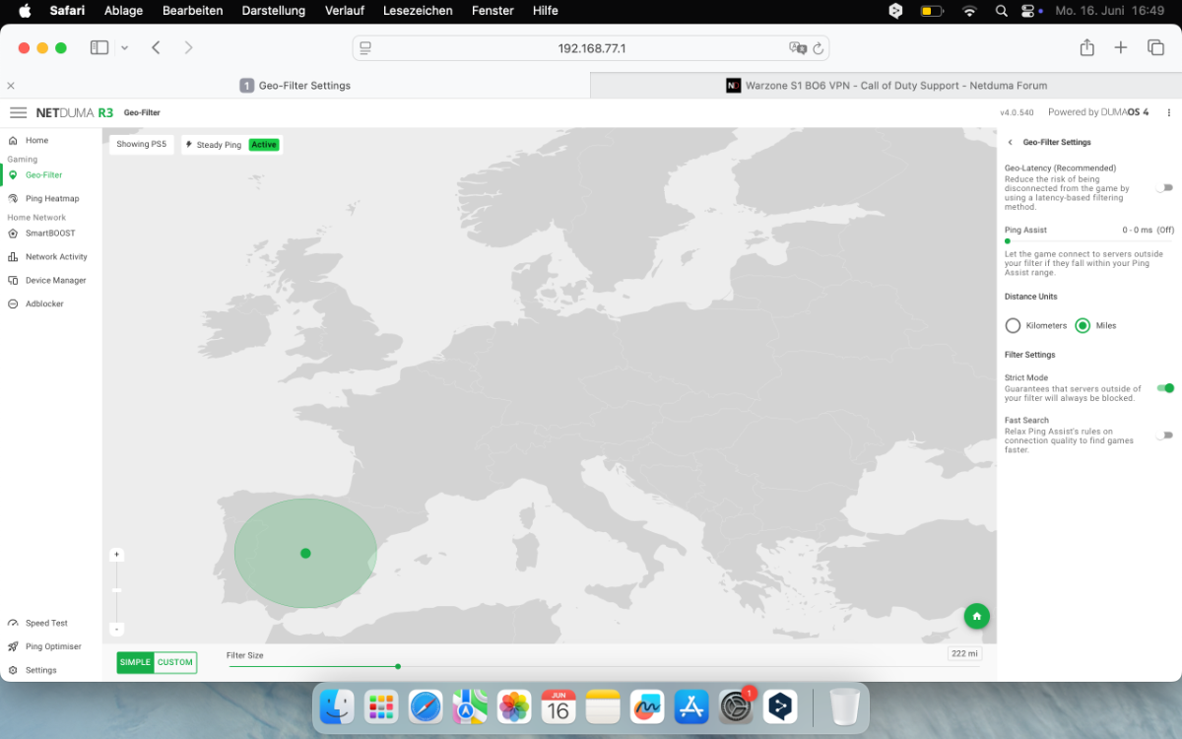1182x739 pixels.
Task: Open the three-dot menu next to DumaOS
Action: point(1169,112)
